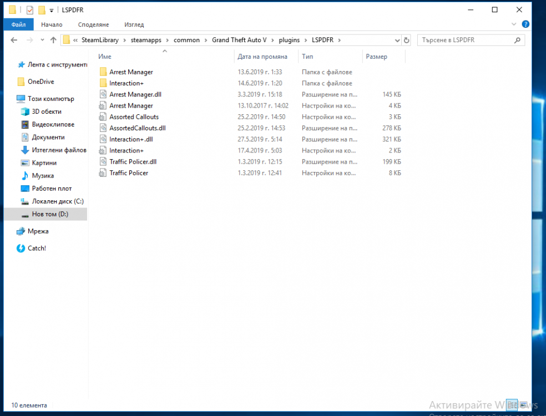
Task: Go to steamapps in address bar
Action: point(146,40)
